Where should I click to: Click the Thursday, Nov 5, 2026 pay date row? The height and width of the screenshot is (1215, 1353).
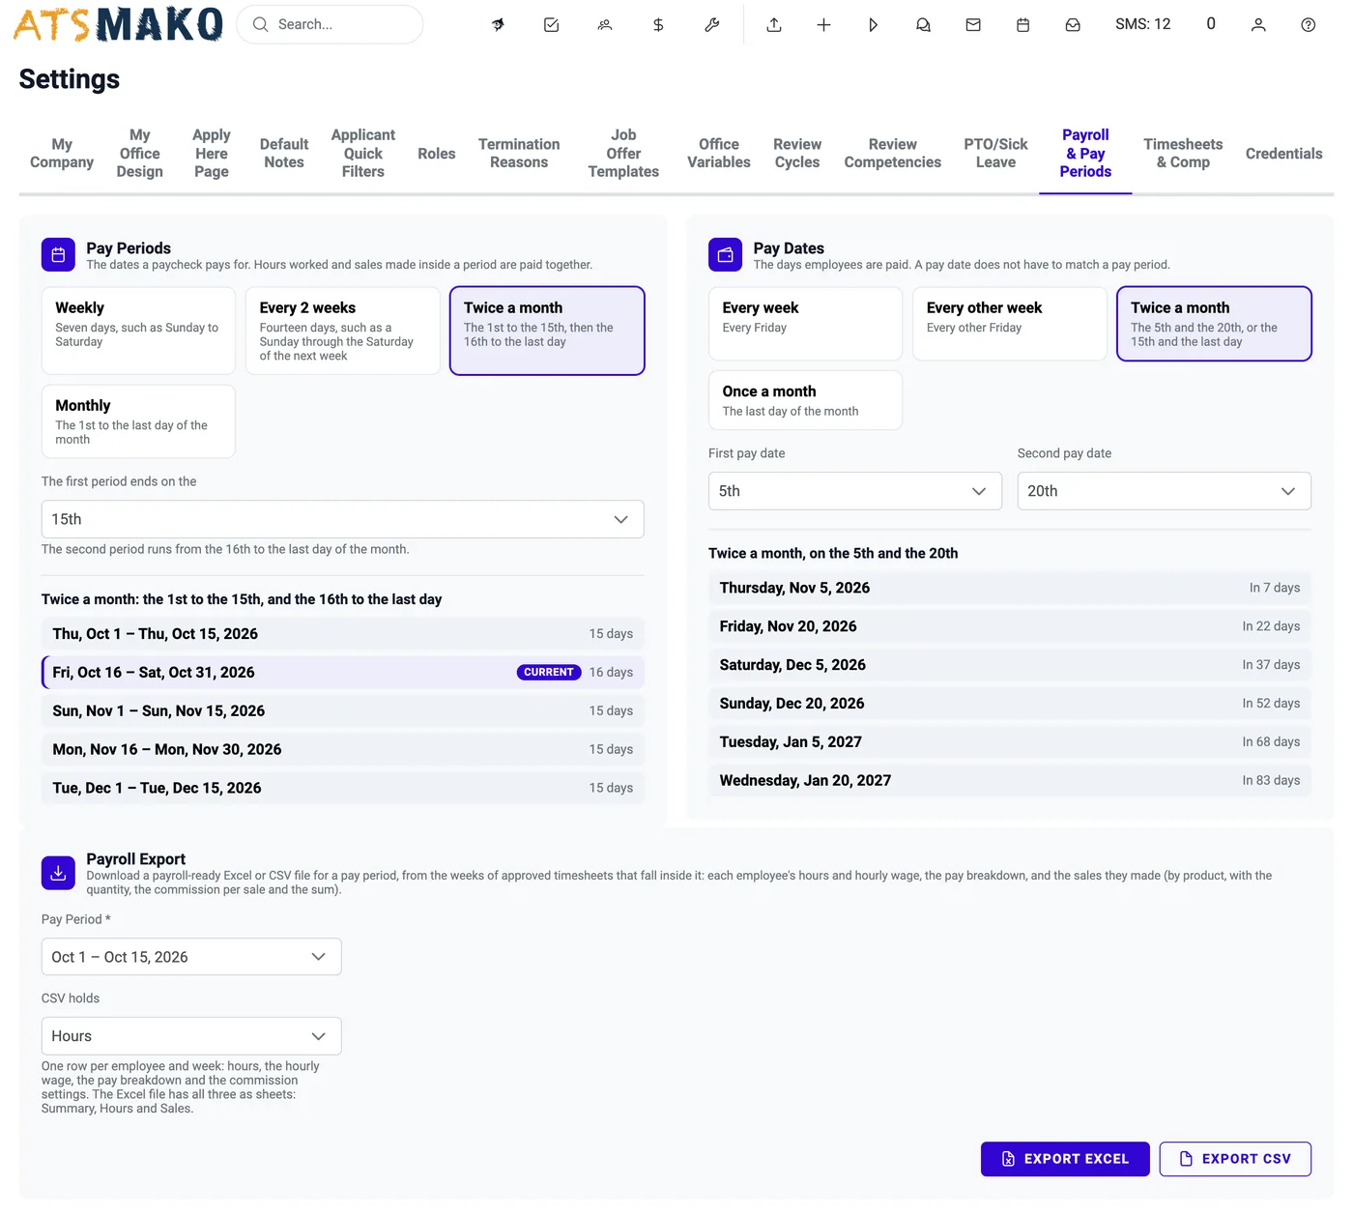tap(1010, 588)
